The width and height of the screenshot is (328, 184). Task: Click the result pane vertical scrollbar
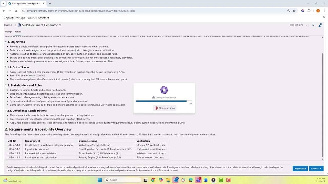pos(322,105)
